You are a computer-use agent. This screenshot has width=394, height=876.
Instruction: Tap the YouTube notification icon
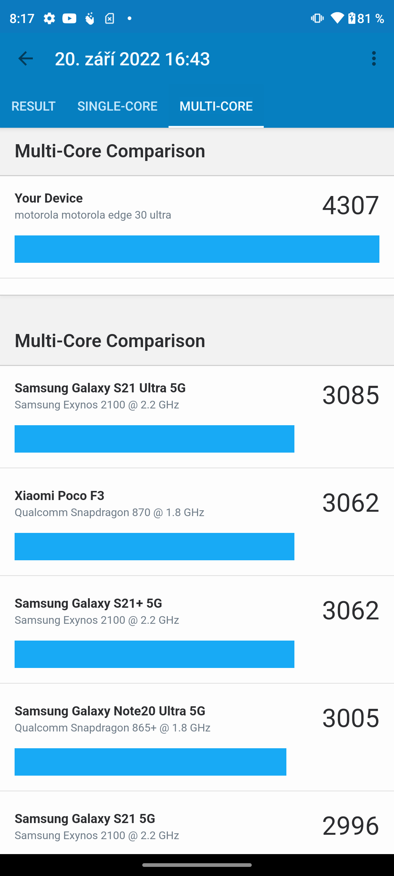(x=69, y=18)
